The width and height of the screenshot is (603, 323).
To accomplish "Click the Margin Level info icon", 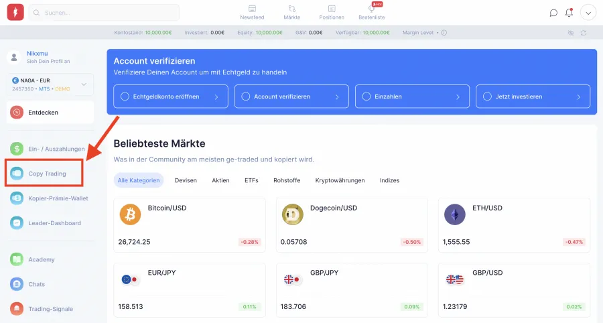I will 444,33.
